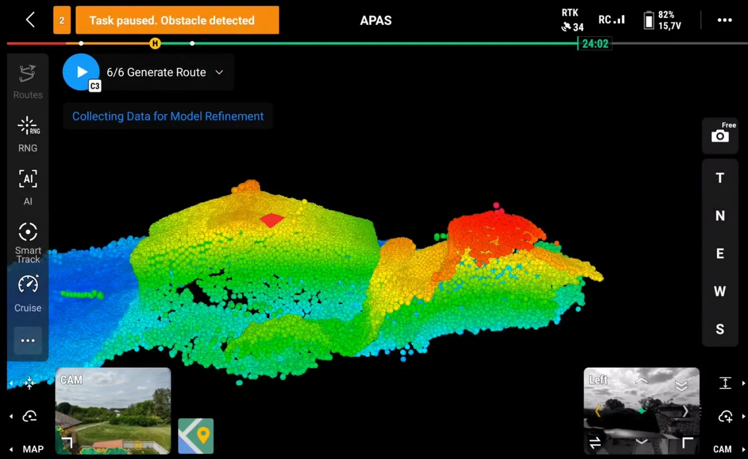
Task: Open the map location pin icon
Action: 196,436
